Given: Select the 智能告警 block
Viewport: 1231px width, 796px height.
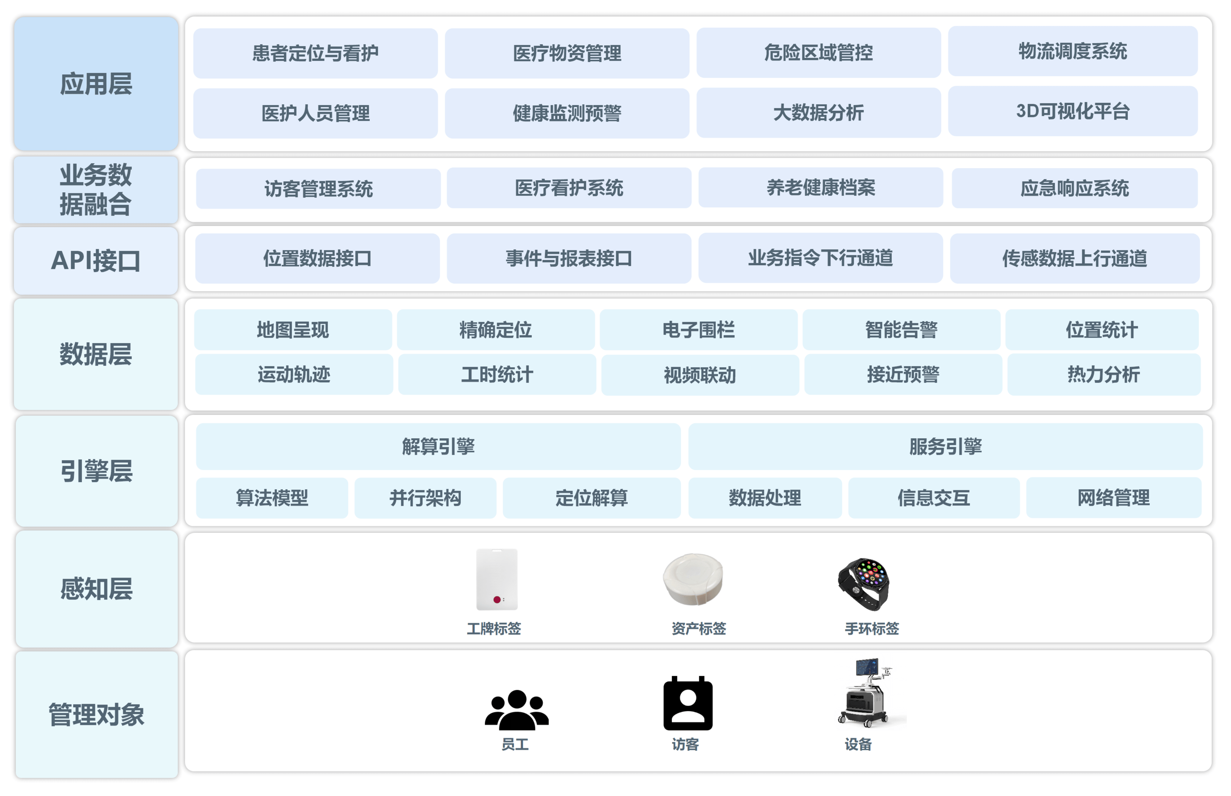Looking at the screenshot, I should [x=901, y=330].
